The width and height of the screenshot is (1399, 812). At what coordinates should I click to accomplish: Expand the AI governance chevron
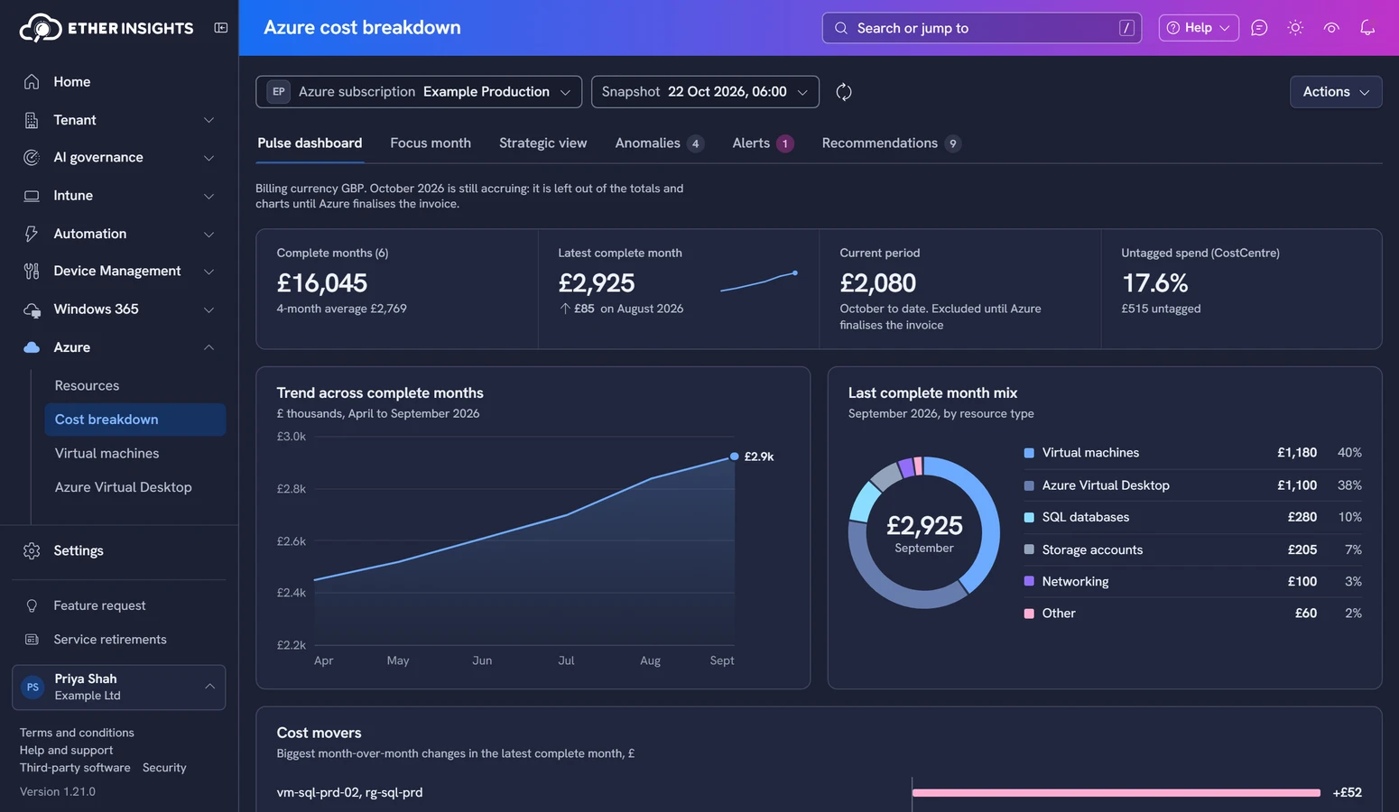208,158
